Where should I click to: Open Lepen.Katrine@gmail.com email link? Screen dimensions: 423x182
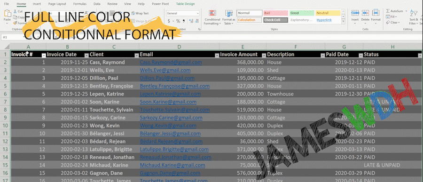[x=170, y=94]
